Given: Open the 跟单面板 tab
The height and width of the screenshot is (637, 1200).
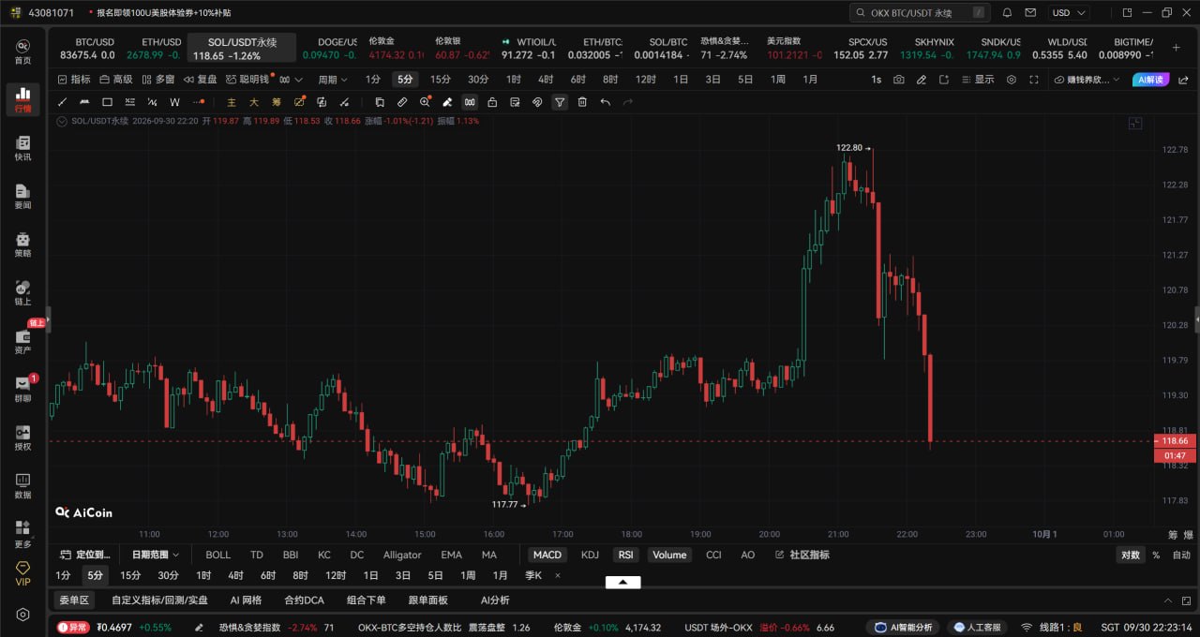Looking at the screenshot, I should [x=427, y=600].
